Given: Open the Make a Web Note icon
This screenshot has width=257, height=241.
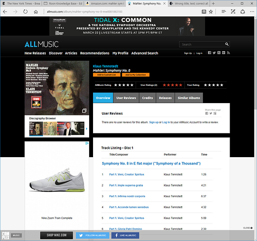Looking at the screenshot, I should click(233, 12).
